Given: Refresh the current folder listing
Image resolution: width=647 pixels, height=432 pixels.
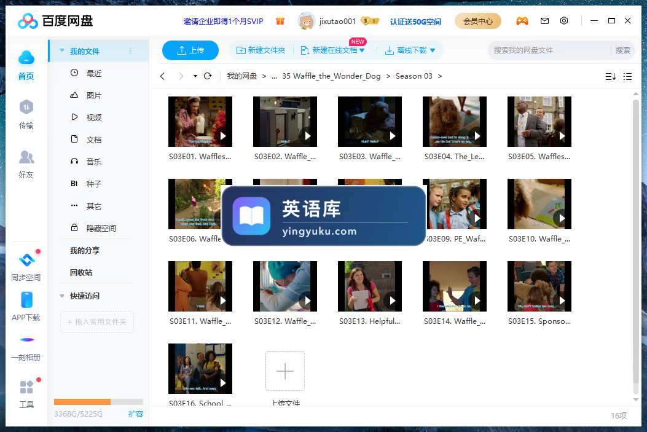Looking at the screenshot, I should tap(208, 76).
